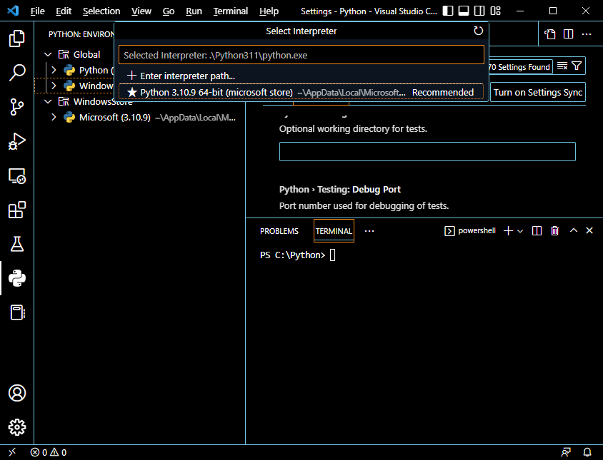Toggle Secondary Side Bar layout icon
The image size is (603, 460).
pyautogui.click(x=479, y=11)
